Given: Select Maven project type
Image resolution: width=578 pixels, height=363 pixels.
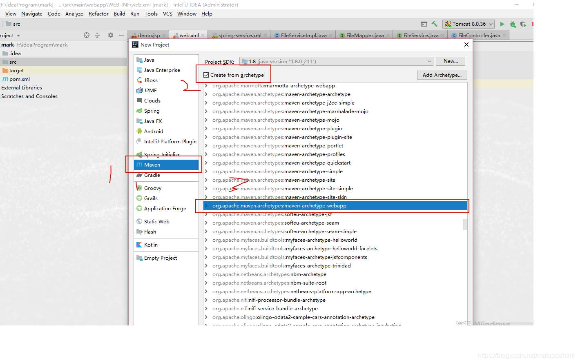Looking at the screenshot, I should 166,165.
